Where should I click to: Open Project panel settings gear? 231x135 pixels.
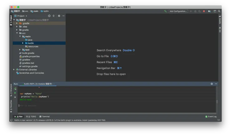pyautogui.click(x=59, y=16)
